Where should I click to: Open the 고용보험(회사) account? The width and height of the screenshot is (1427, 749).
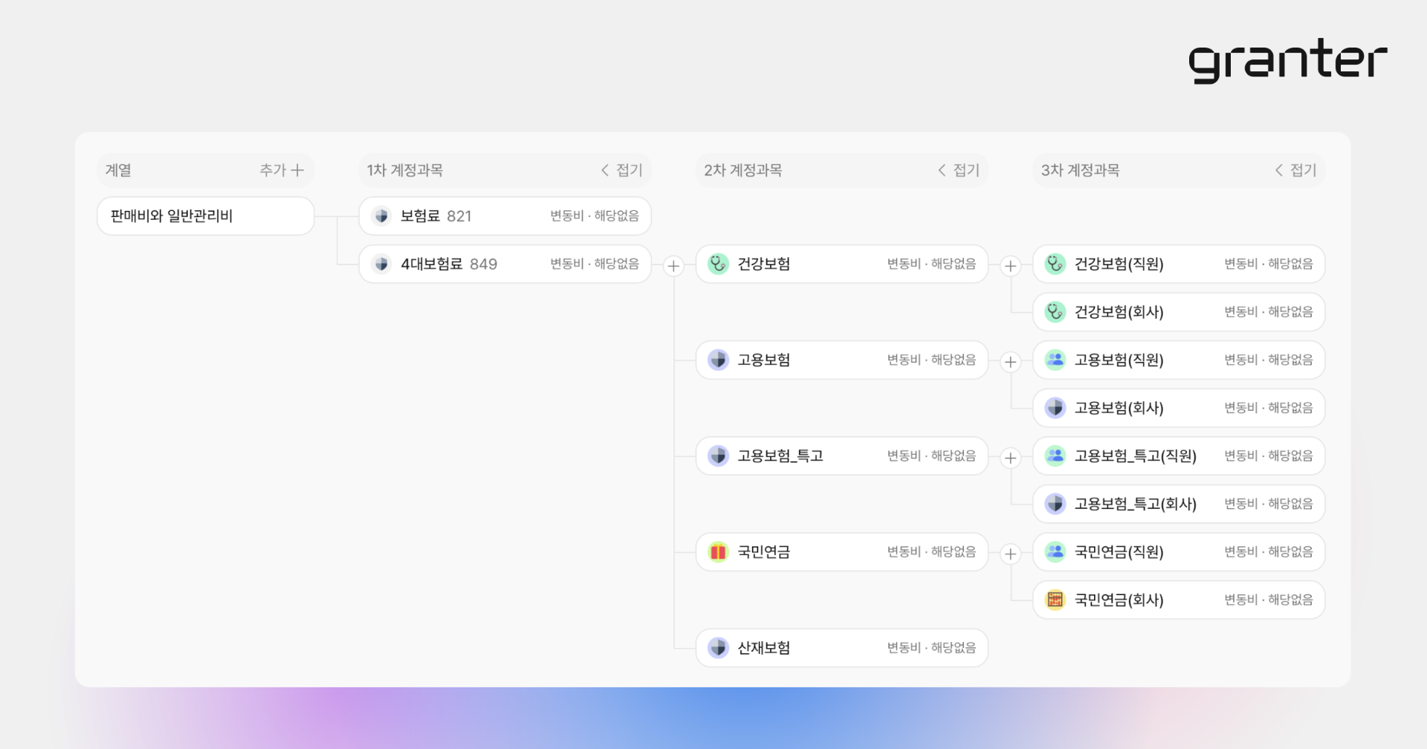pos(1179,408)
